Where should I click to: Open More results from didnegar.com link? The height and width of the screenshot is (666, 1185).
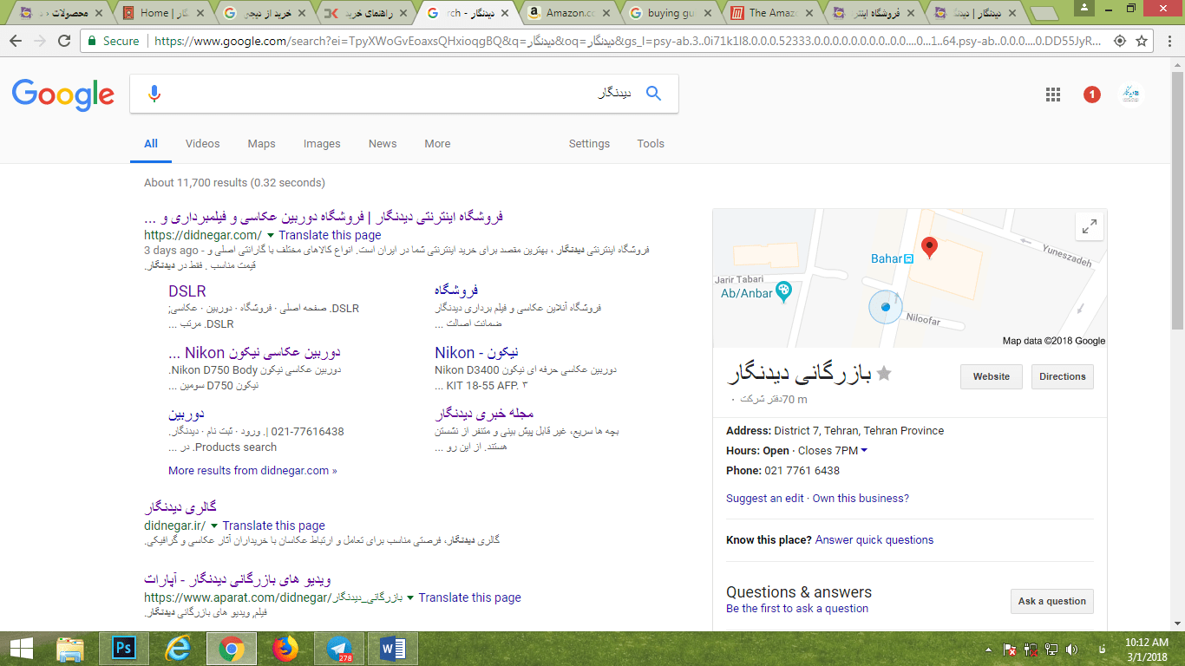click(252, 471)
